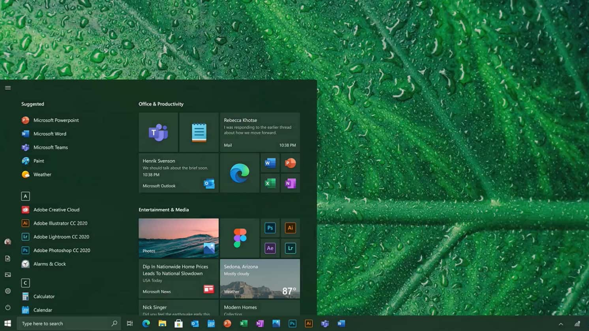Open Teams from the taskbar
Viewport: 589px width, 331px height.
(x=325, y=324)
